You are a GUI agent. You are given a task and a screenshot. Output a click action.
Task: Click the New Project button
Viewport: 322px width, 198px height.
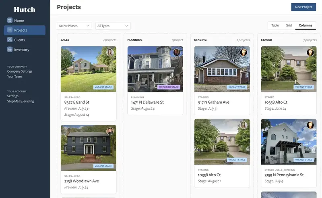click(303, 7)
